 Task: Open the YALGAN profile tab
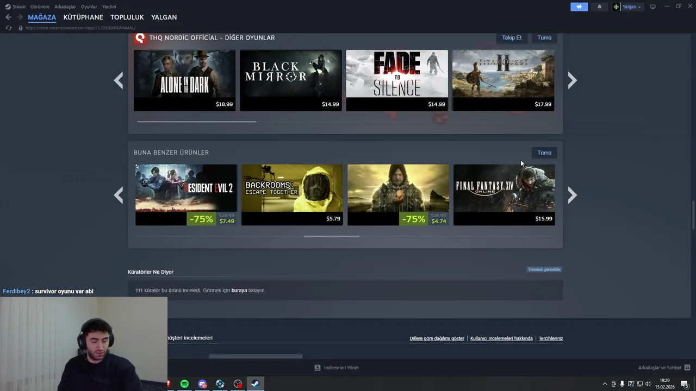point(164,17)
